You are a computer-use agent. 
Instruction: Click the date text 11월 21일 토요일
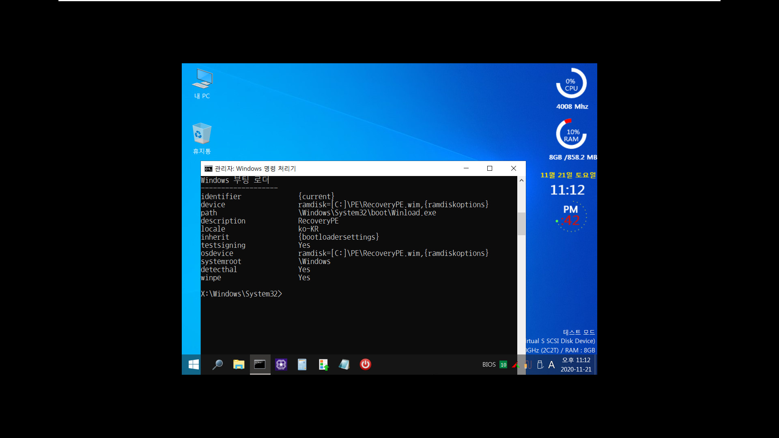click(568, 175)
